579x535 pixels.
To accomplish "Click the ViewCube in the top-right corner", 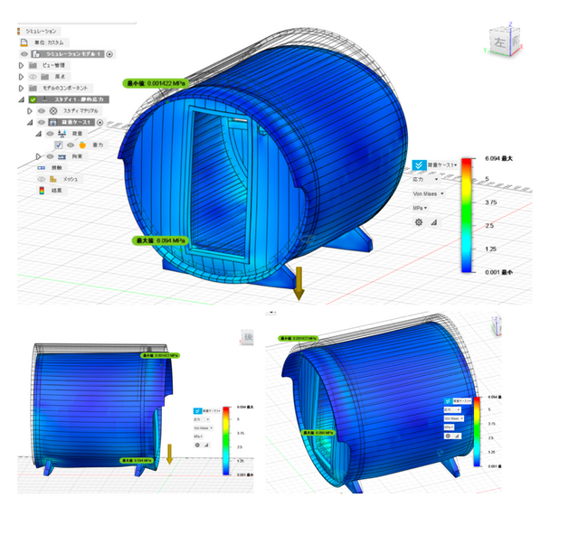I will (500, 42).
